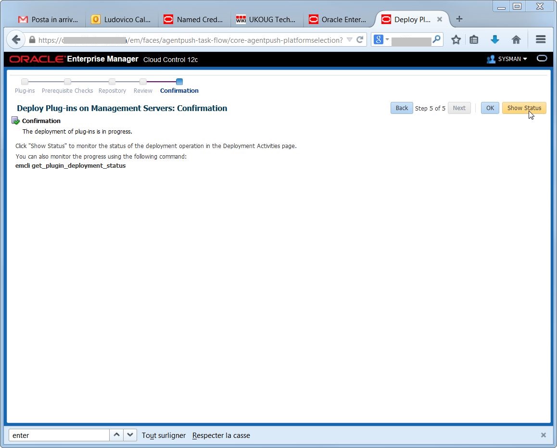Click the Show Status button
The image size is (557, 448).
click(524, 108)
